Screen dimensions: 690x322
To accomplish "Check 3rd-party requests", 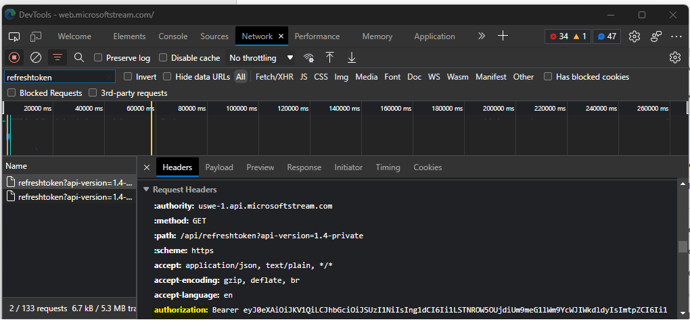I will tap(93, 93).
